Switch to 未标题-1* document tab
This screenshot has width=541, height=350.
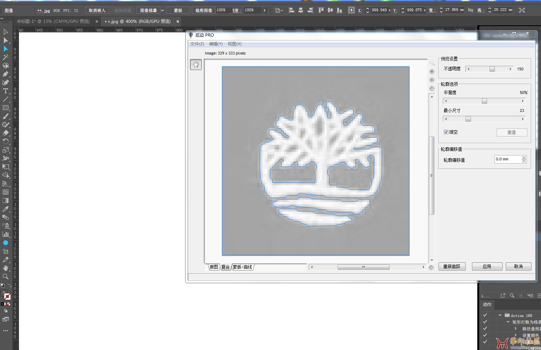[x=53, y=21]
